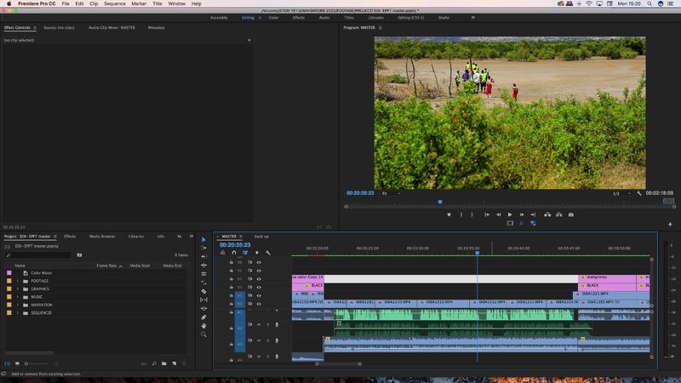Open timeline display settings wrench
This screenshot has height=383, width=681.
(x=267, y=253)
